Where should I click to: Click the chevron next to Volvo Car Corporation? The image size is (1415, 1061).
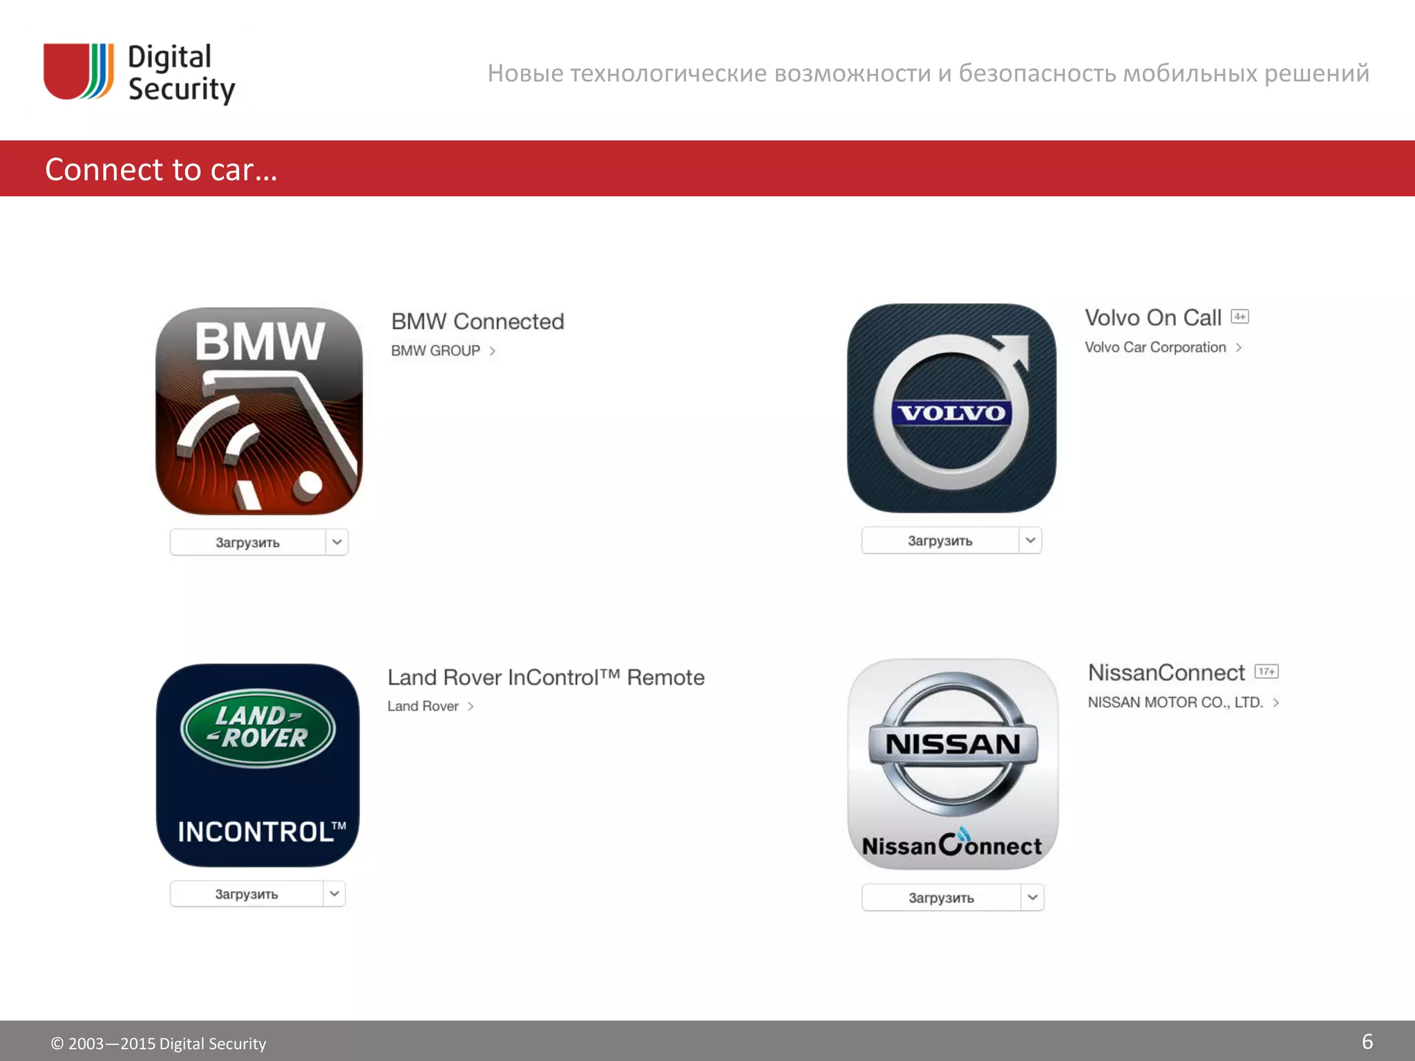[x=1239, y=347]
